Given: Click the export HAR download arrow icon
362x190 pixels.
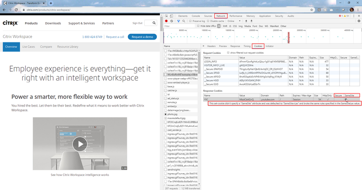Looking at the screenshot, I should [x=251, y=21].
